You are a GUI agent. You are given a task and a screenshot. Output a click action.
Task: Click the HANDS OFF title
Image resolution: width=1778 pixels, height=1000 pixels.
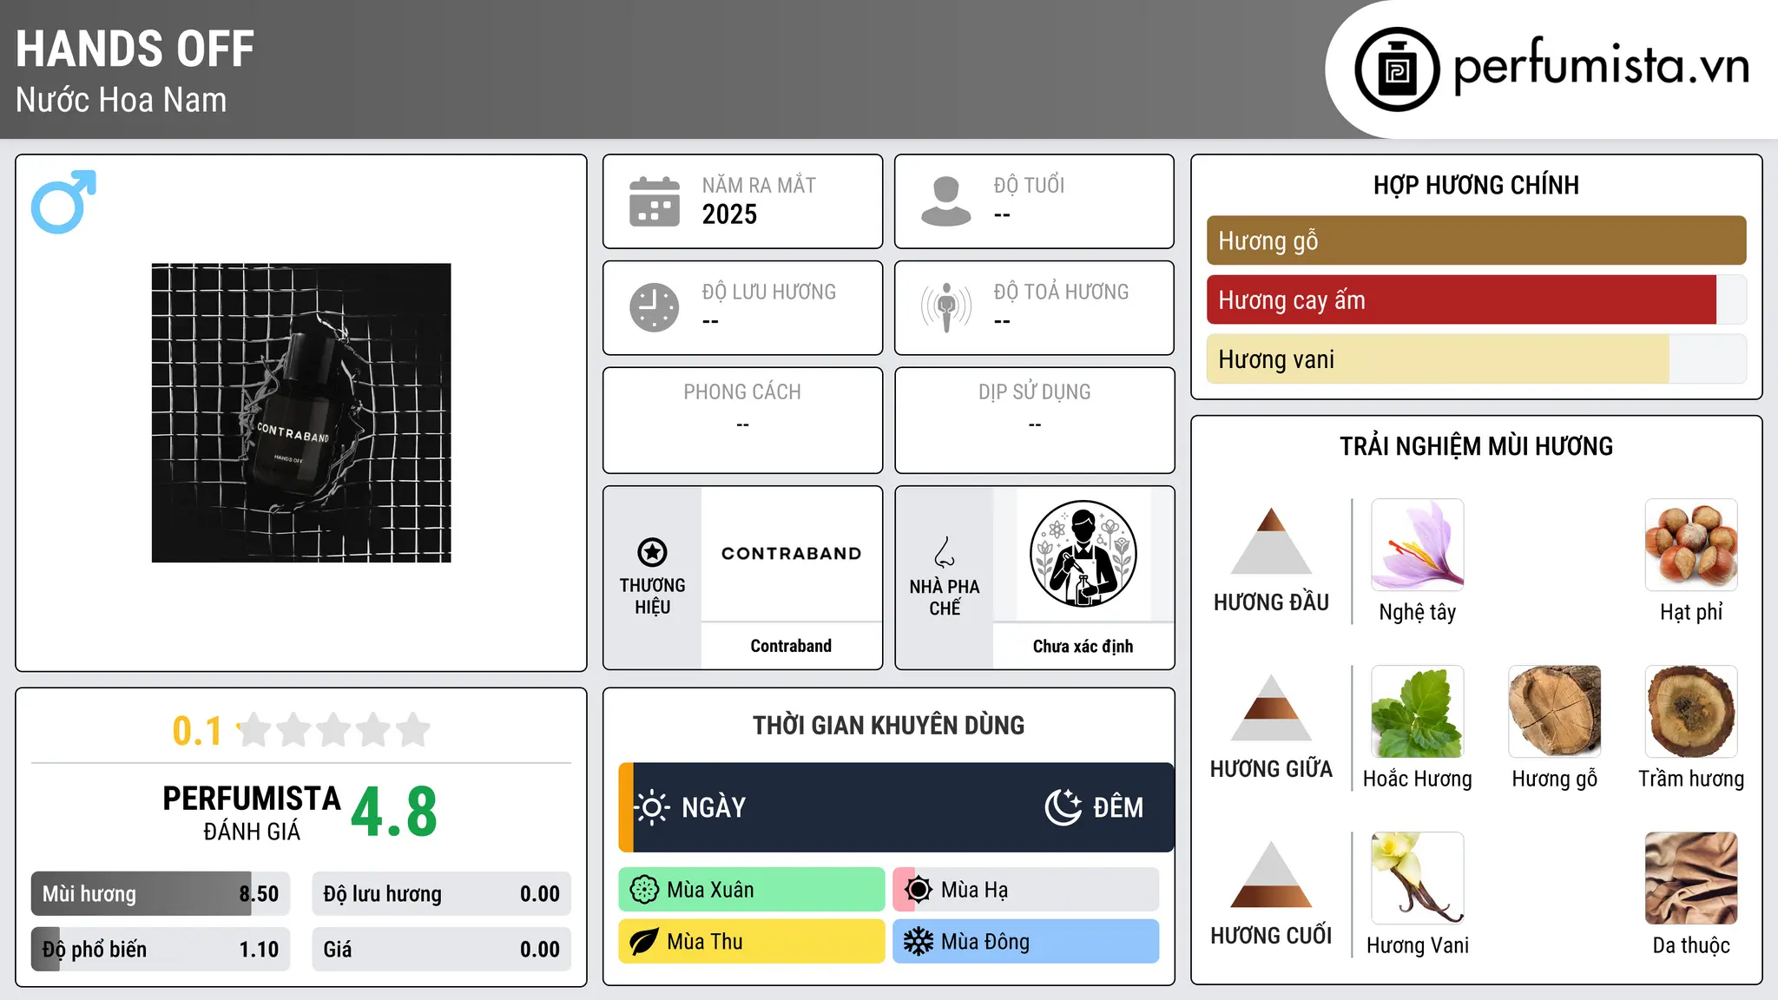[x=135, y=49]
